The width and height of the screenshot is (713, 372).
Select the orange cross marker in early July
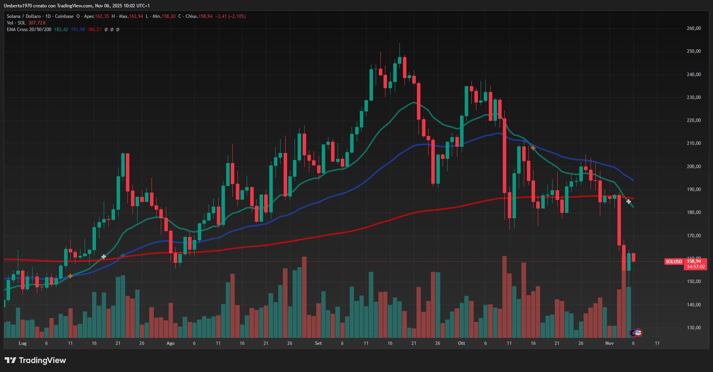[70, 276]
